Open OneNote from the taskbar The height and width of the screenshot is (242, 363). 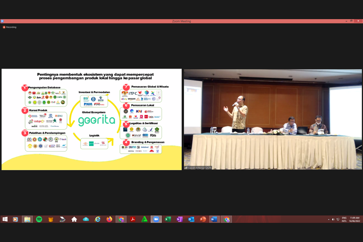179,219
